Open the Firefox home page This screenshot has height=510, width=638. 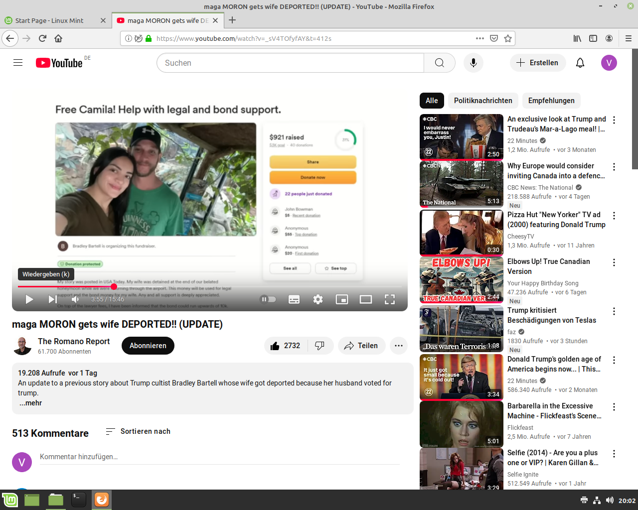(58, 38)
